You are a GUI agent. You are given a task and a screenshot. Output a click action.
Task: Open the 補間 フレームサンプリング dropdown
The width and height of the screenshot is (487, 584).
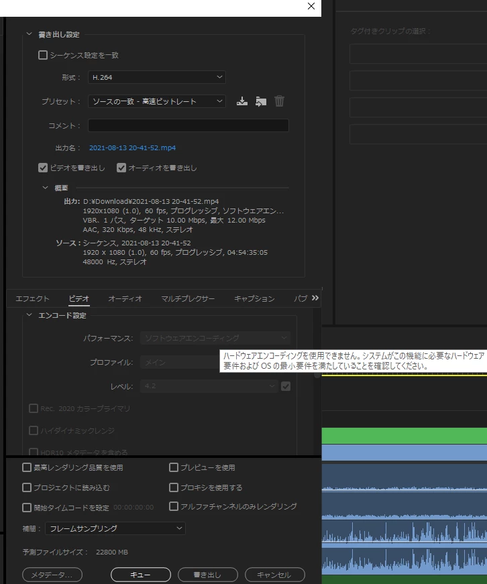click(x=115, y=528)
